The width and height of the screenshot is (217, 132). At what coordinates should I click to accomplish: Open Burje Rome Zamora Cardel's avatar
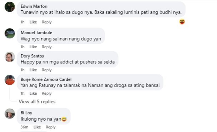pos(10,80)
